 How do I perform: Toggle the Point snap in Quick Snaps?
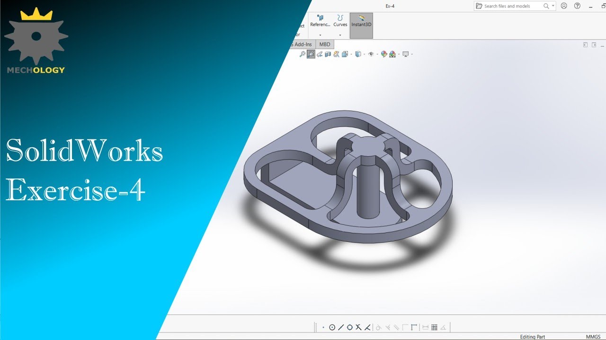coord(323,327)
